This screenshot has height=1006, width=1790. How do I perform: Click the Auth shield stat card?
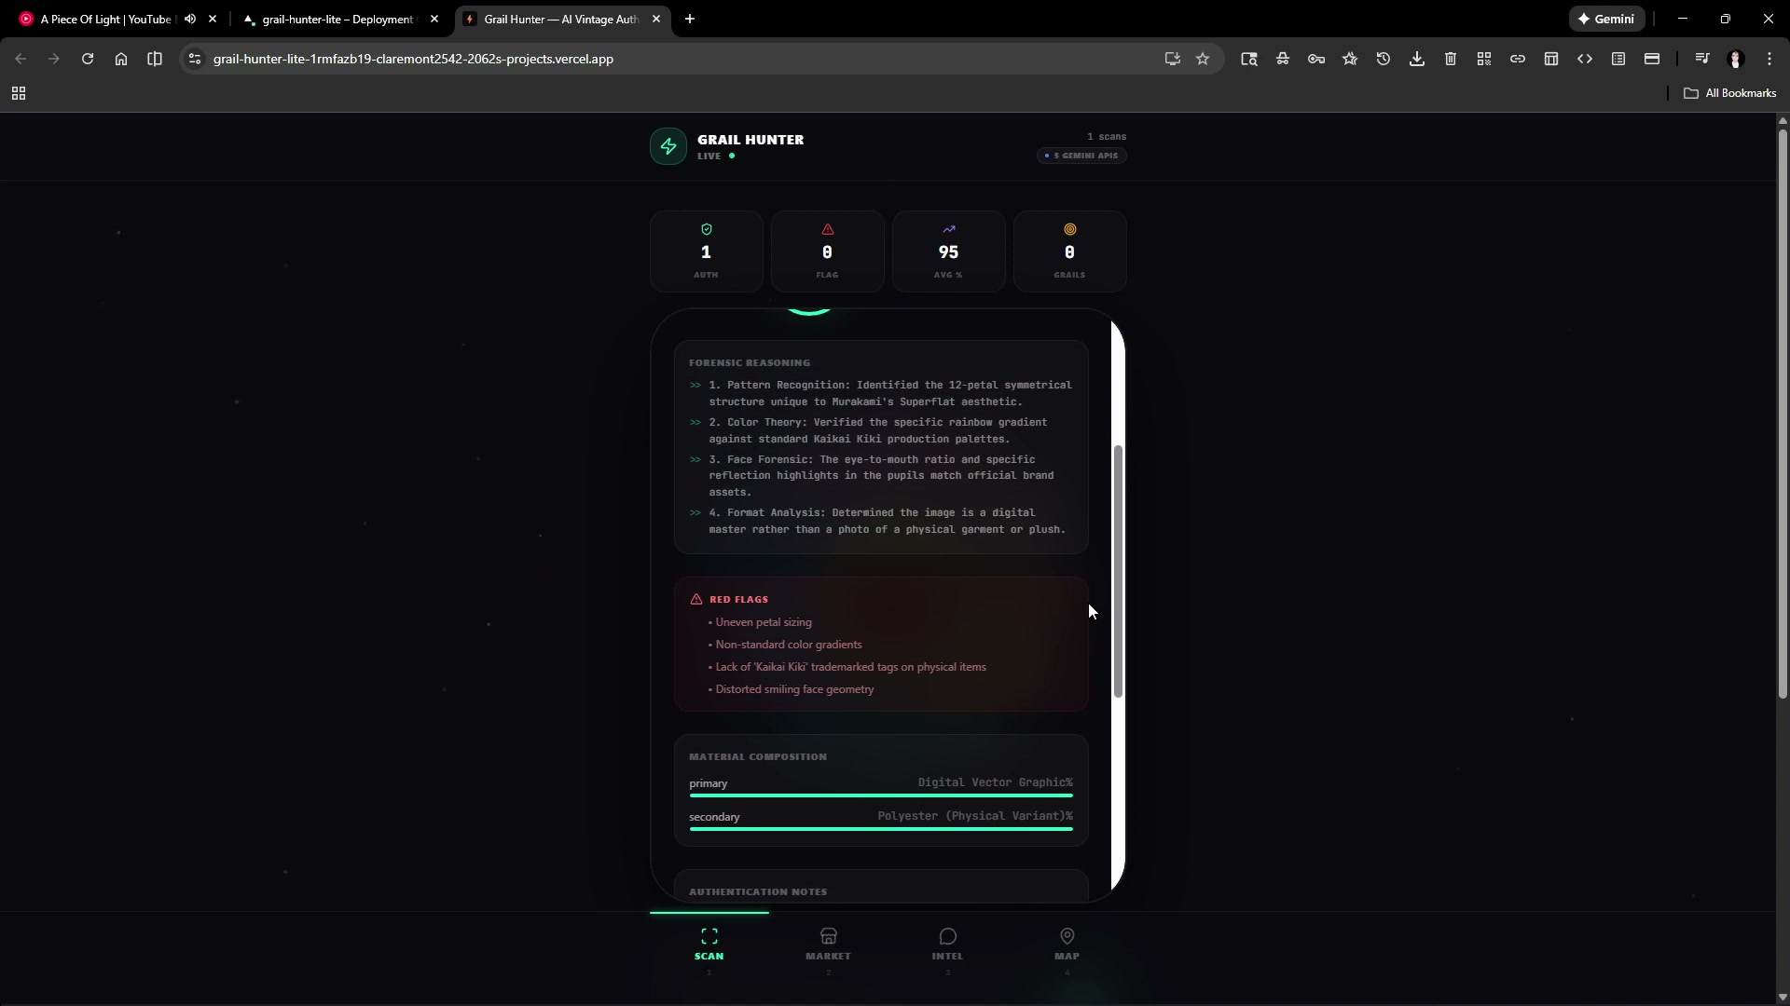(706, 251)
